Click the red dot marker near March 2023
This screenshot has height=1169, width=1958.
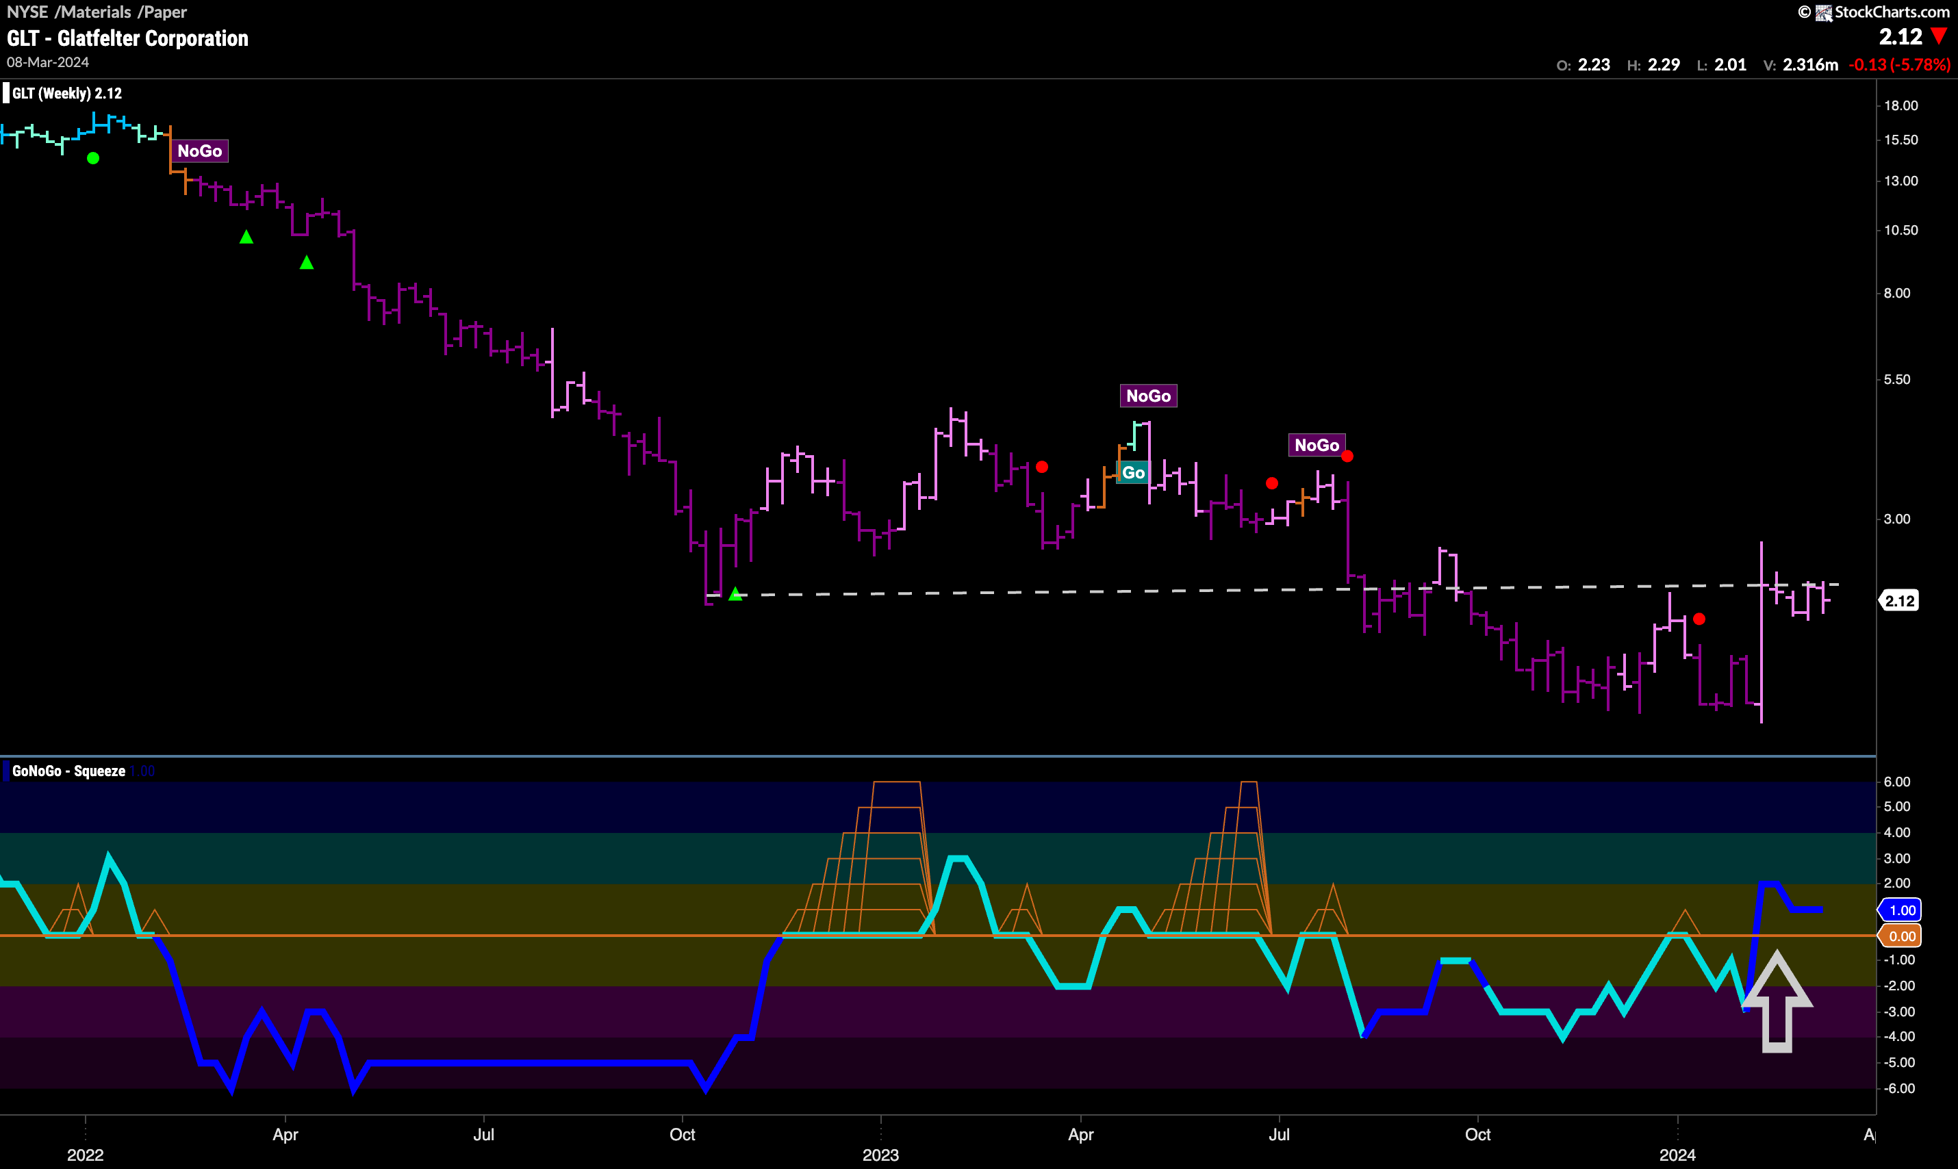click(x=1041, y=467)
